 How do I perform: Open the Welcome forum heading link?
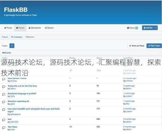click(x=6, y=53)
